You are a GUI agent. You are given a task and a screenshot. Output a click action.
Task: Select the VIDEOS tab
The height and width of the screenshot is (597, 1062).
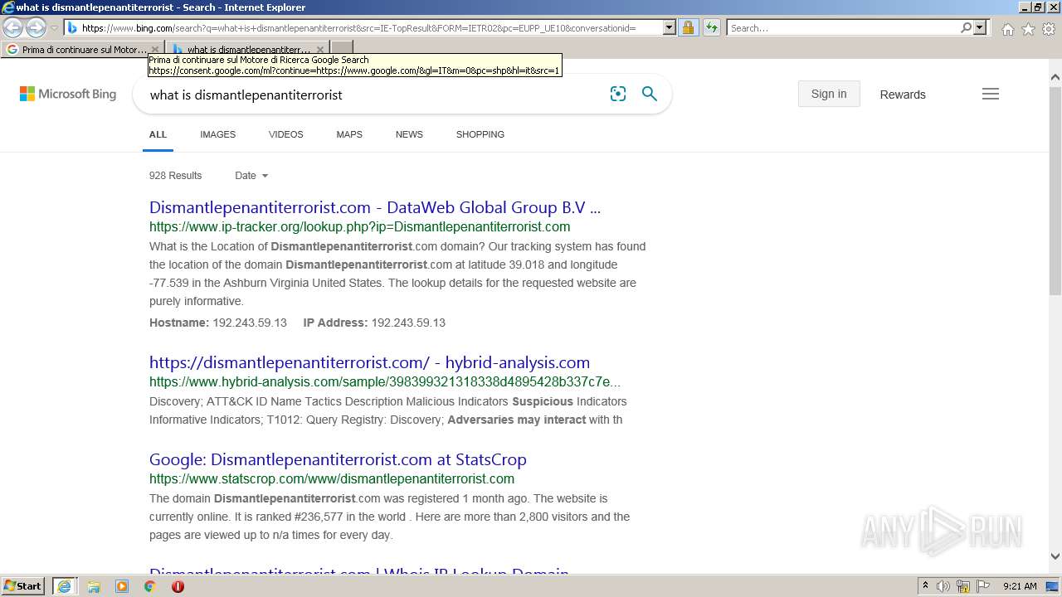(285, 134)
